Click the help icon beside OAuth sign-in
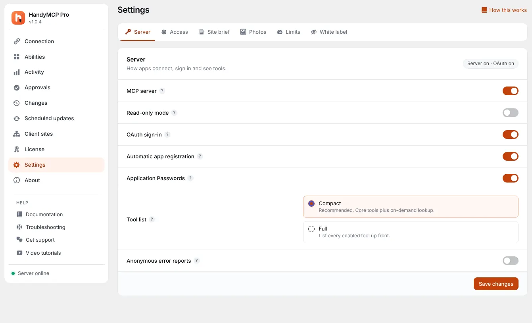532x323 pixels. (167, 135)
